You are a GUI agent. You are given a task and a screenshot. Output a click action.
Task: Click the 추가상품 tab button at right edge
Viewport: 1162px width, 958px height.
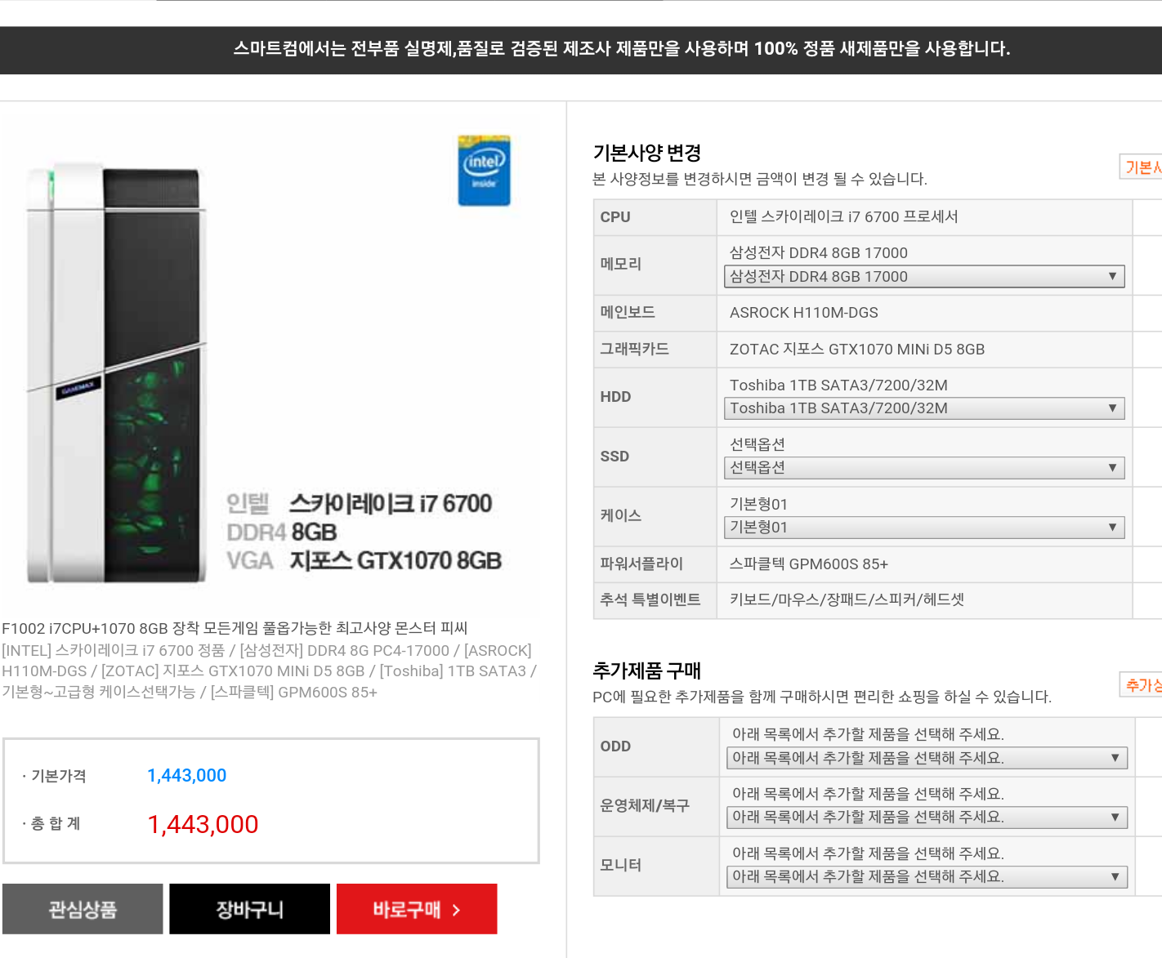coord(1142,684)
